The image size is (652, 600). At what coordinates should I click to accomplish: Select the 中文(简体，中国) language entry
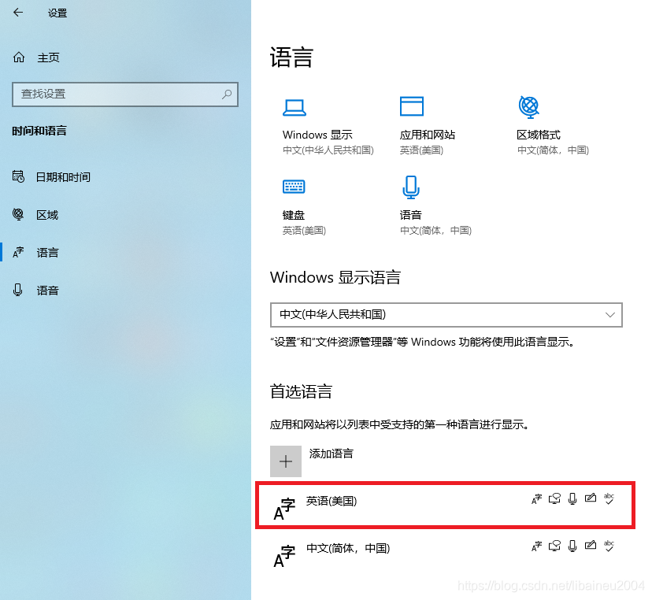pos(446,553)
